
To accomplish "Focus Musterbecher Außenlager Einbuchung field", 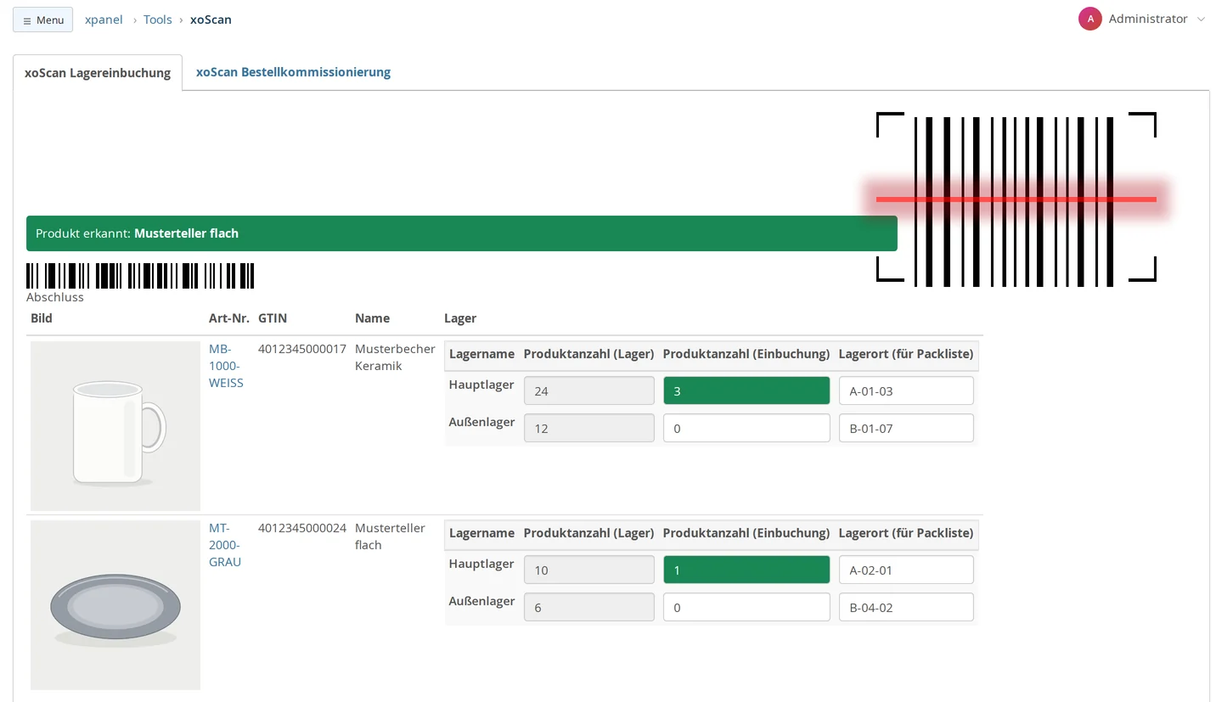I will point(746,428).
